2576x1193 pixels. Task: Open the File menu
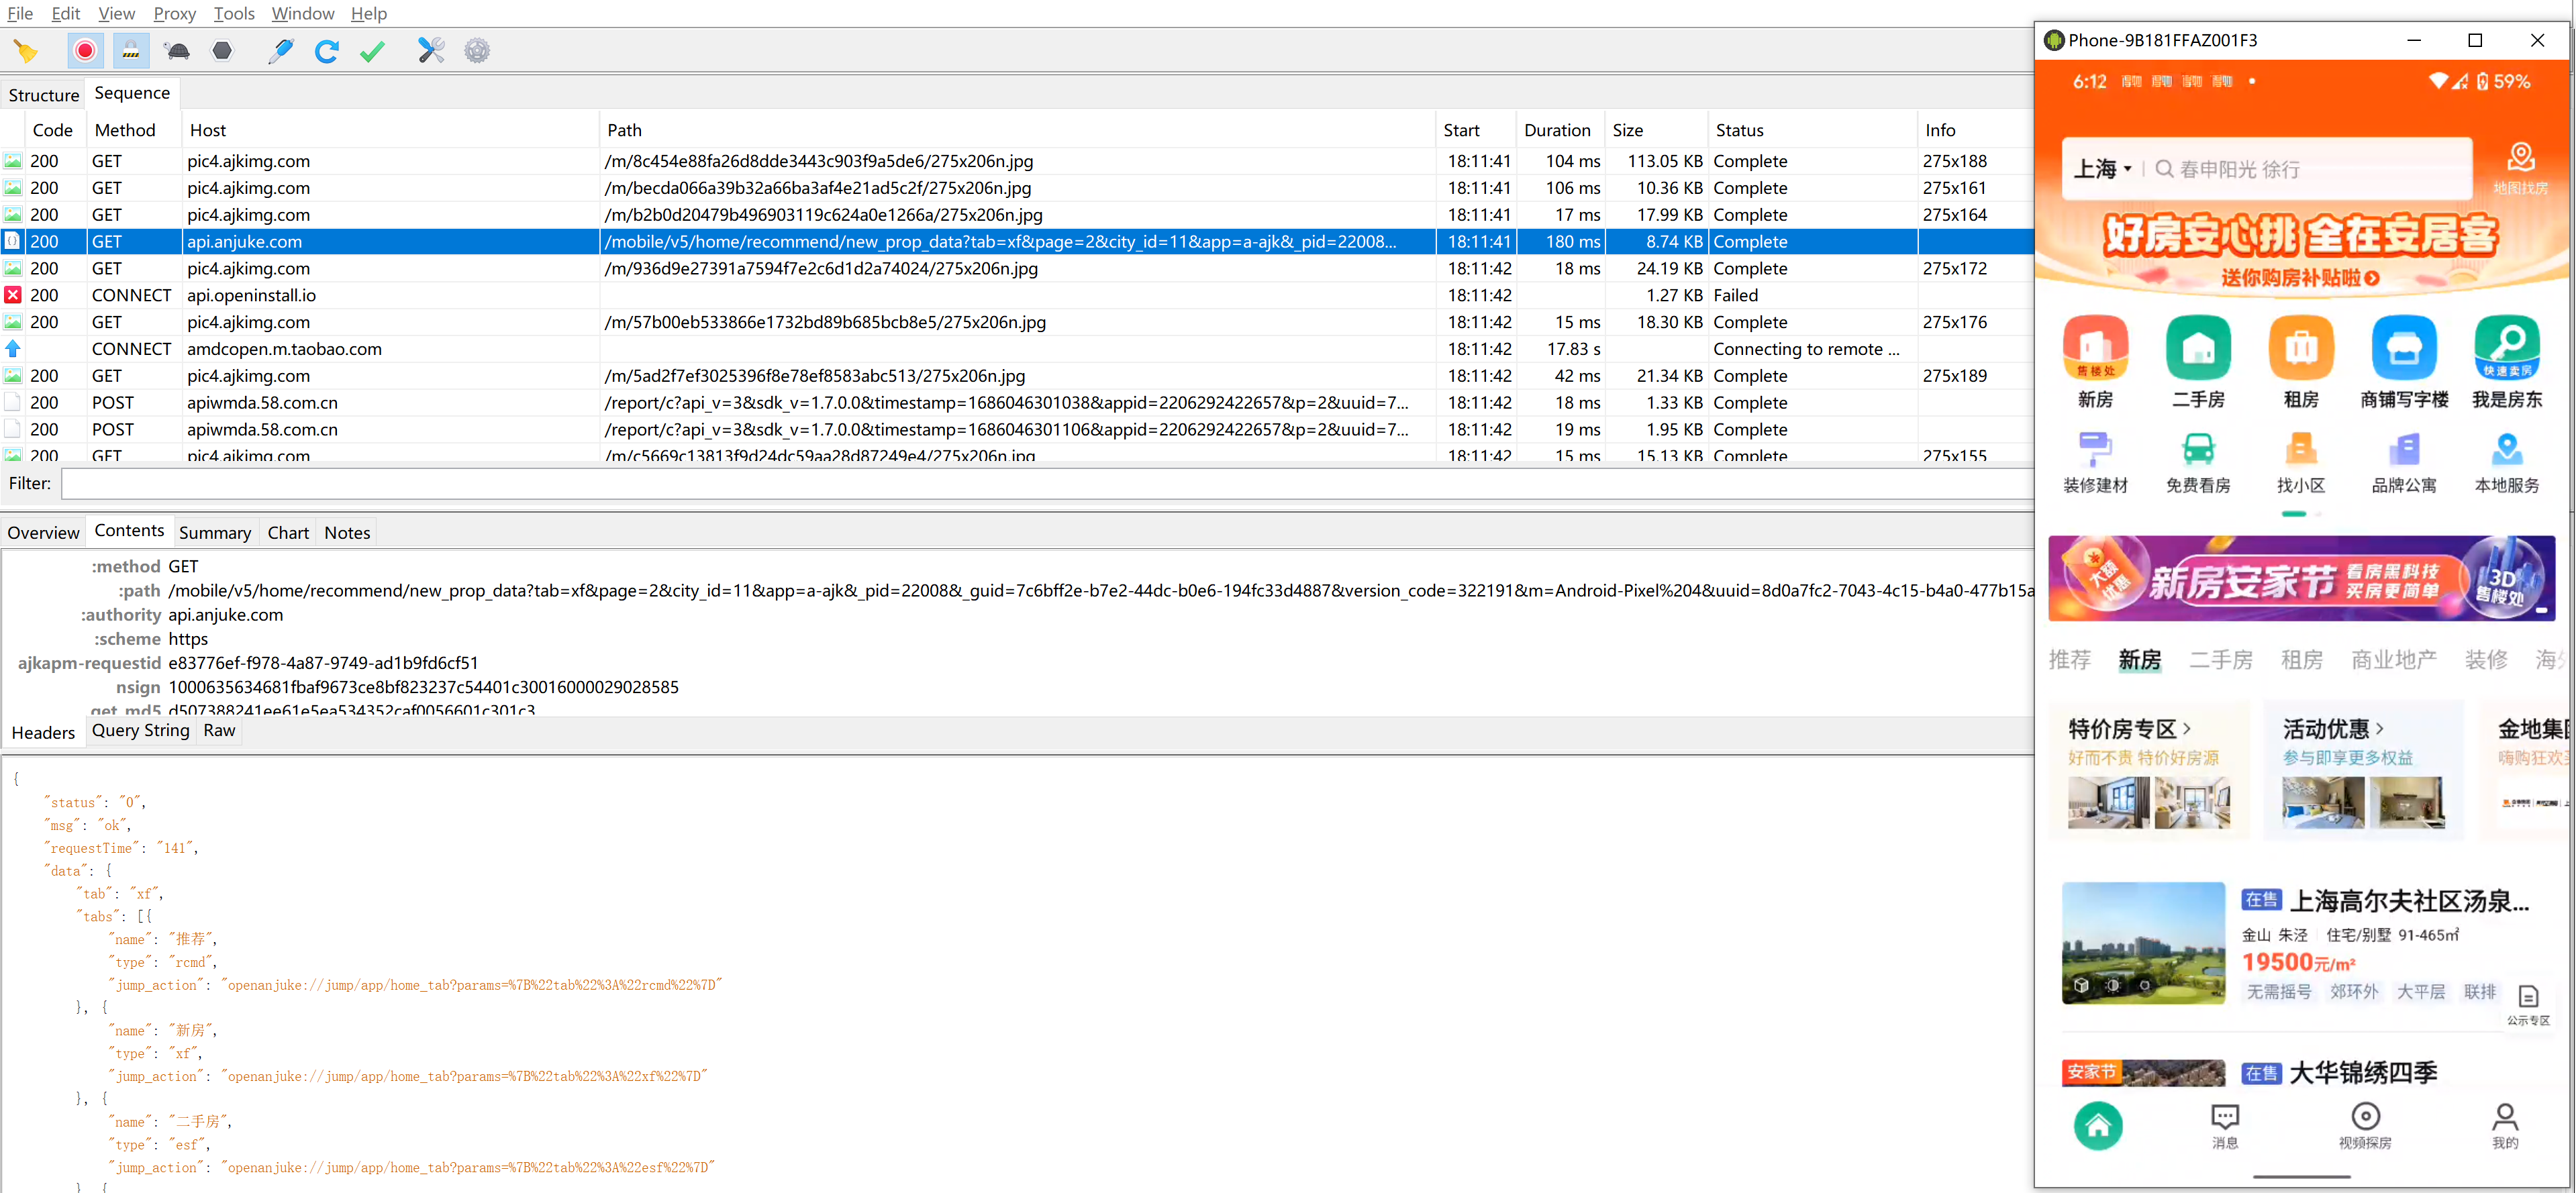(x=20, y=13)
